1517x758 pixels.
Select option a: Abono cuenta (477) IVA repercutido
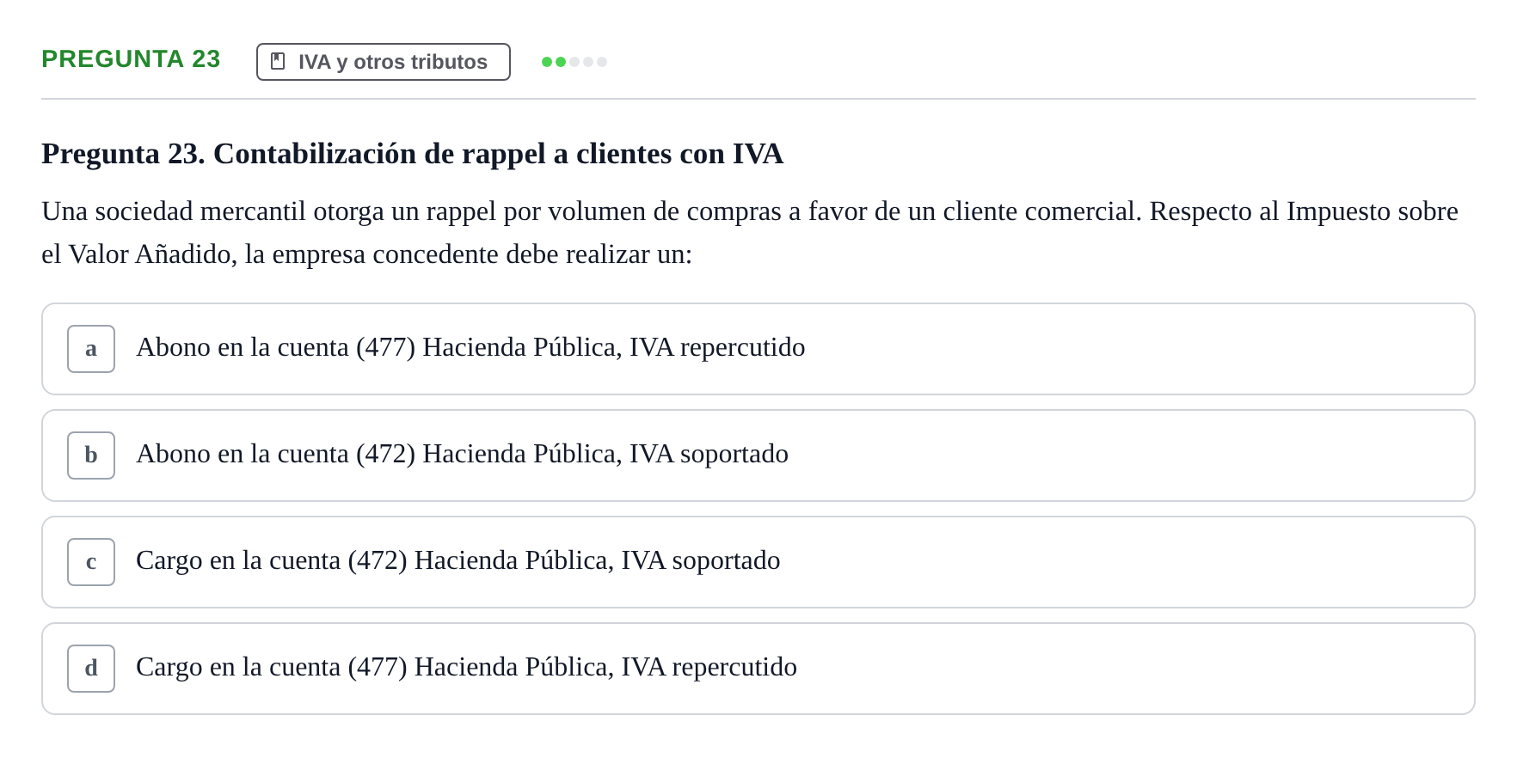pyautogui.click(x=758, y=349)
